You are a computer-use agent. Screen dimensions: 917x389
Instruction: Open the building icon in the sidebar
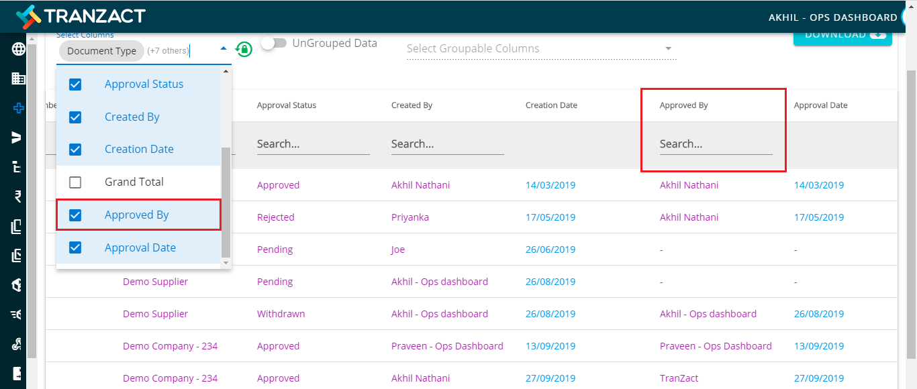[19, 78]
